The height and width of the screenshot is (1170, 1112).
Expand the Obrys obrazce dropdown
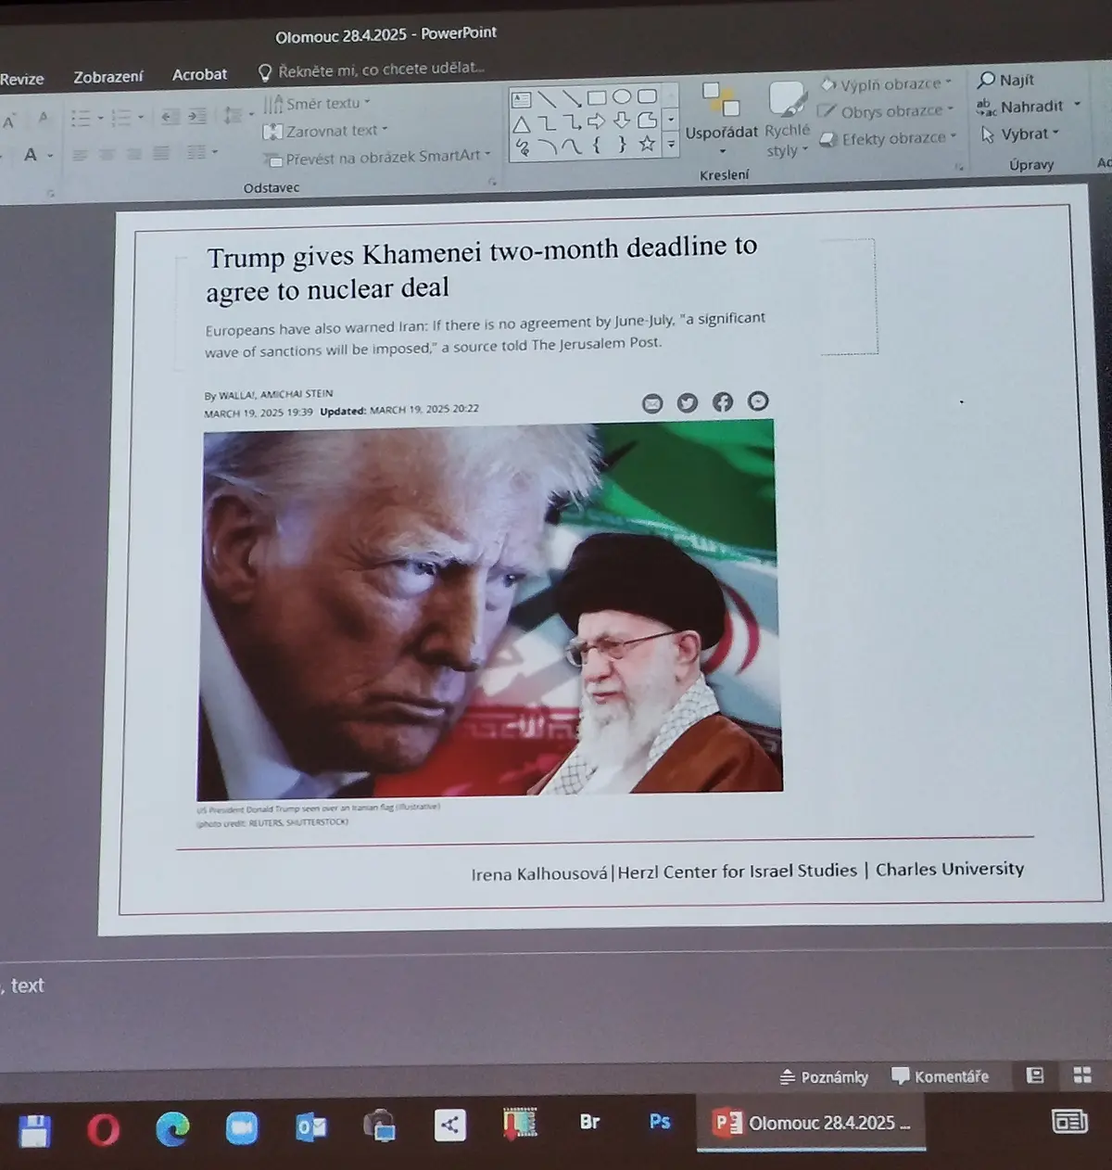pyautogui.click(x=887, y=111)
